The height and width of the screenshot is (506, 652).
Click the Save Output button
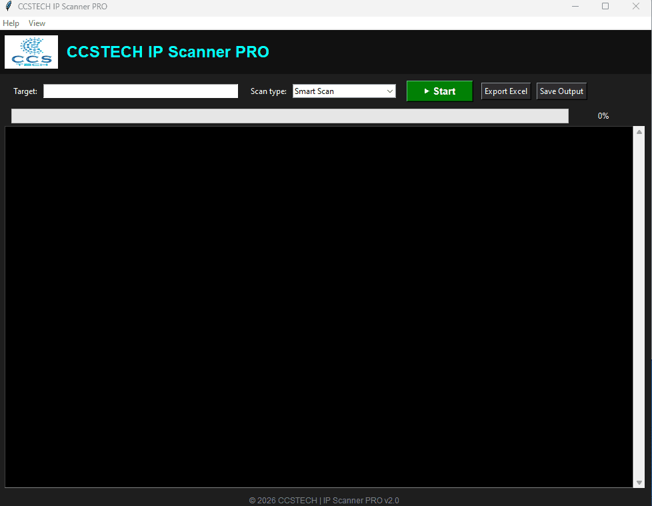pyautogui.click(x=561, y=91)
